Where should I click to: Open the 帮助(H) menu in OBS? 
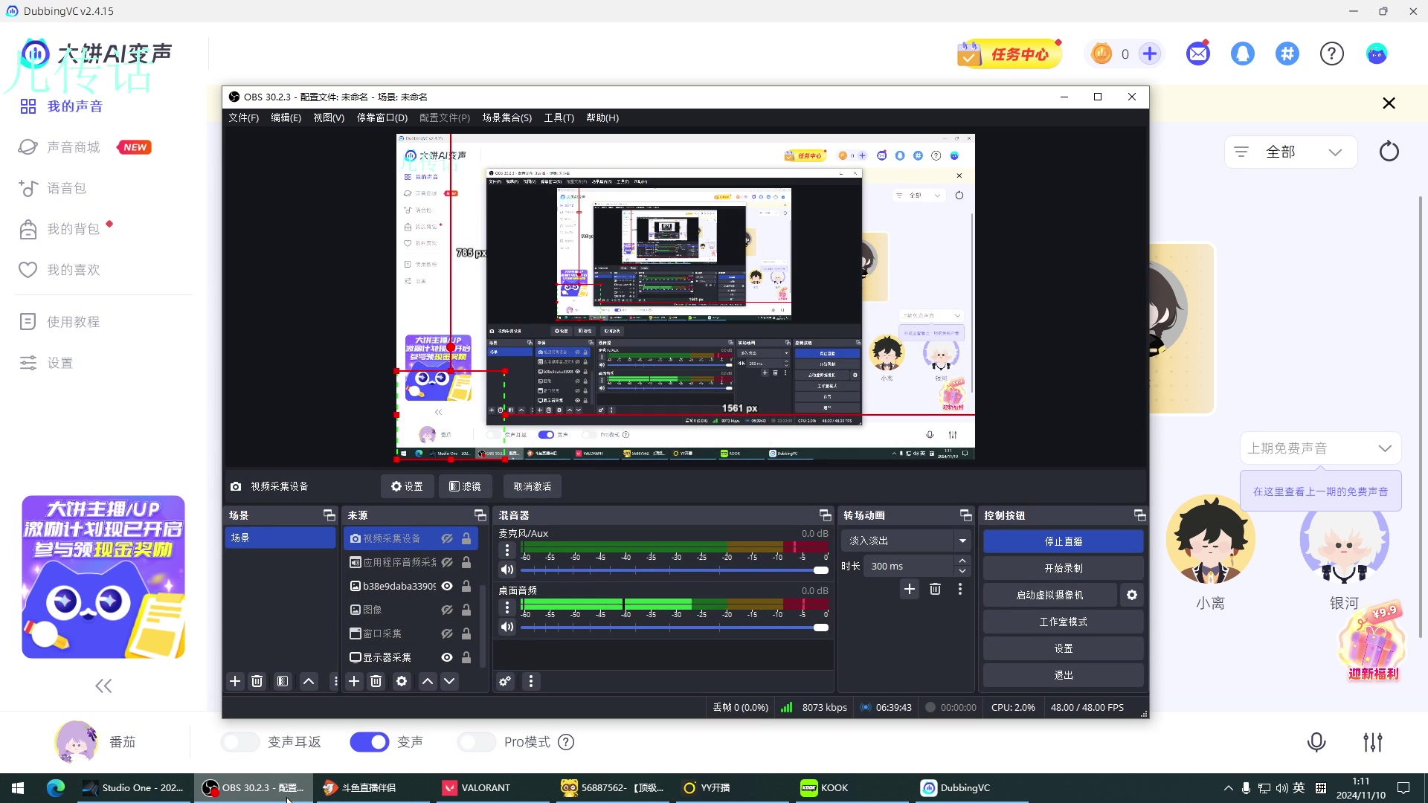(x=602, y=117)
